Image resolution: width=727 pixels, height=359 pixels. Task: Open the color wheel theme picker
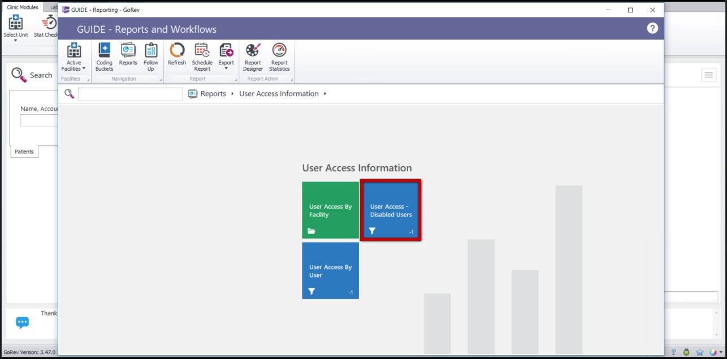coord(712,352)
